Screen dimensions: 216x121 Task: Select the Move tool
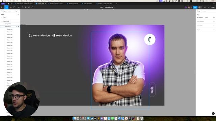click(6, 7)
